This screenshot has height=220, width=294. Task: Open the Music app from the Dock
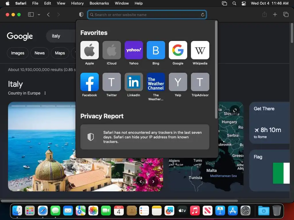coord(195,211)
